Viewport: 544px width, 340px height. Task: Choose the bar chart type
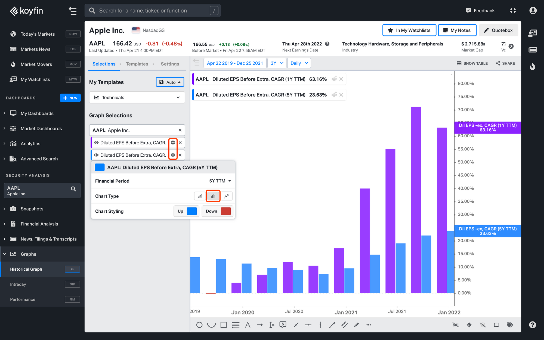click(x=213, y=196)
